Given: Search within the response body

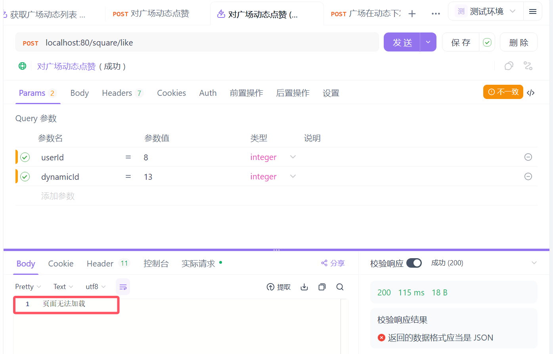Looking at the screenshot, I should [340, 287].
